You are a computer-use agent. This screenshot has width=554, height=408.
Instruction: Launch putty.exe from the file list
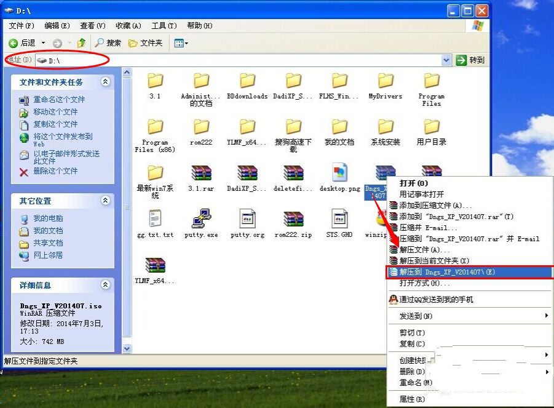201,220
